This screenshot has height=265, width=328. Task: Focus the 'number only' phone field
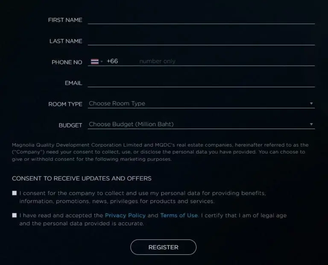pos(226,61)
